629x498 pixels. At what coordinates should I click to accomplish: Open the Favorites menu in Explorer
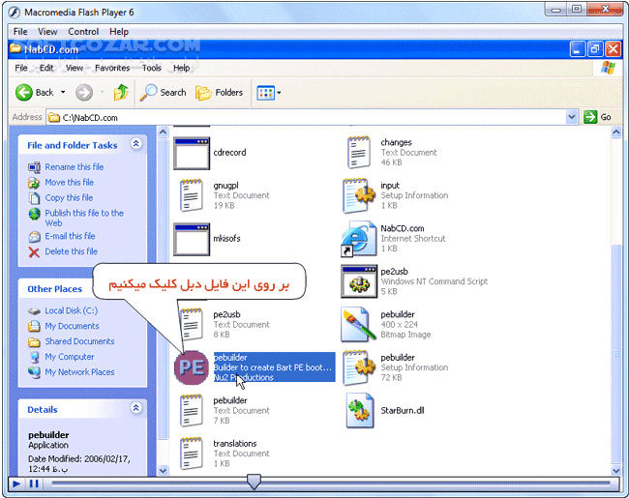coord(112,69)
